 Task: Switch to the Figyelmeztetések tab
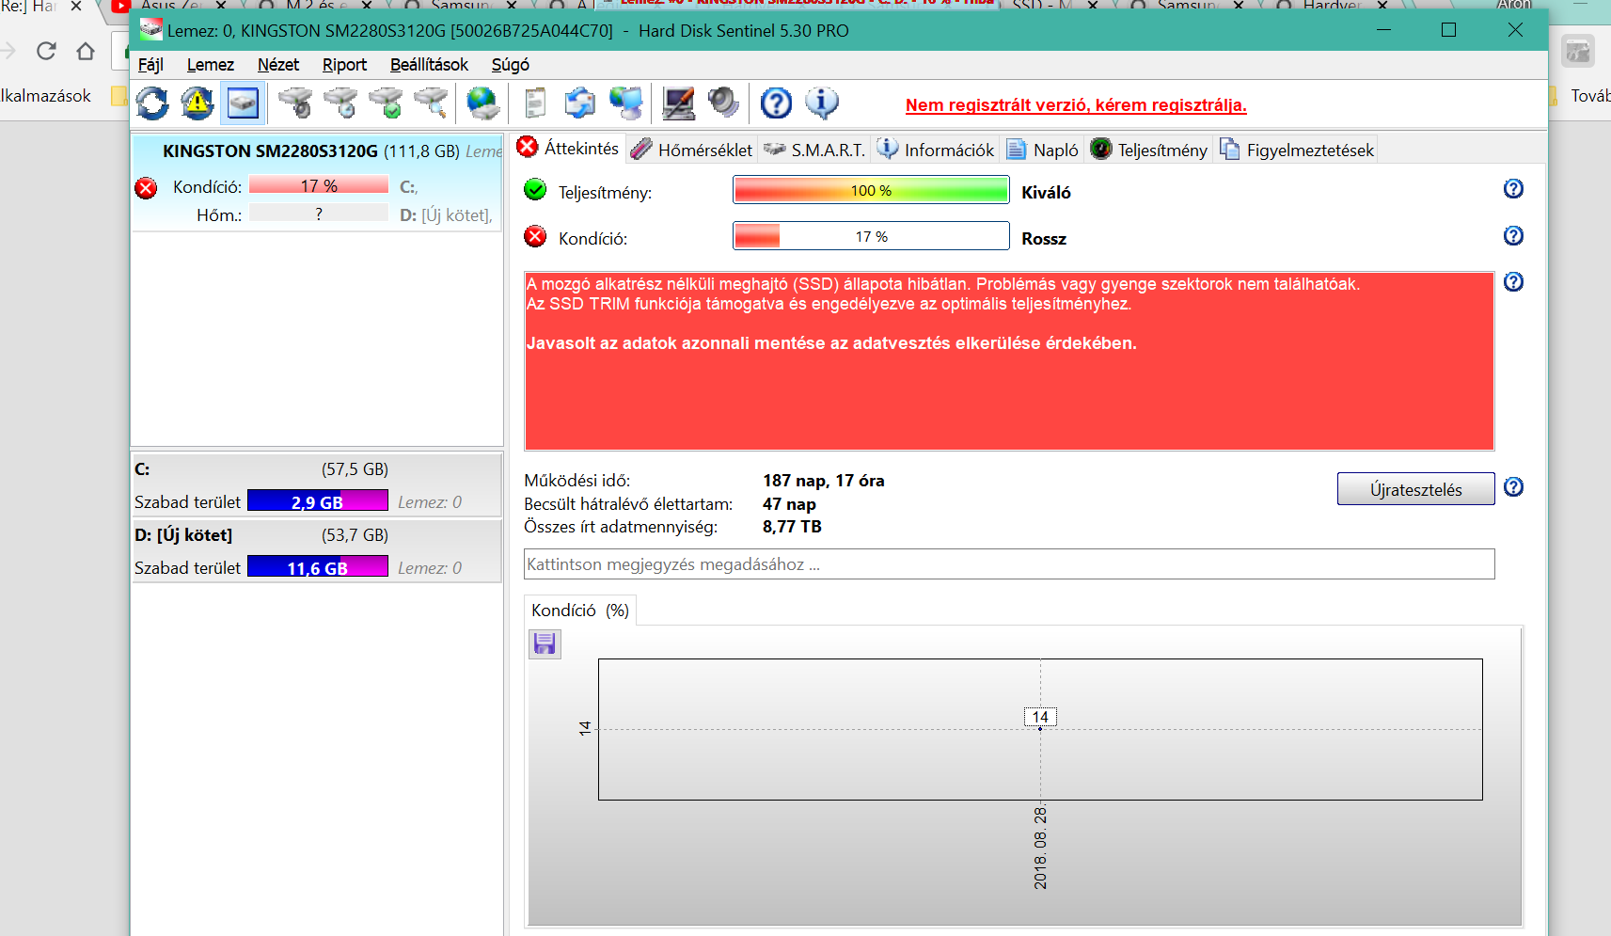pyautogui.click(x=1297, y=150)
